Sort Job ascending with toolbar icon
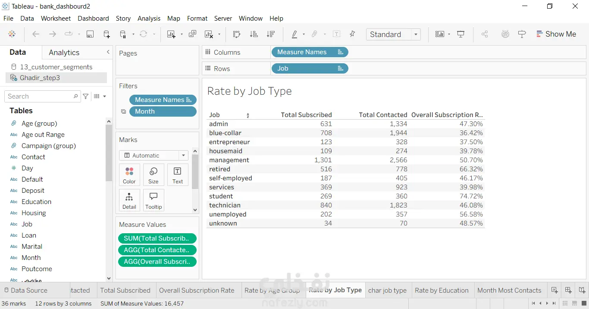Screen dimensions: 589x309 click(x=254, y=34)
